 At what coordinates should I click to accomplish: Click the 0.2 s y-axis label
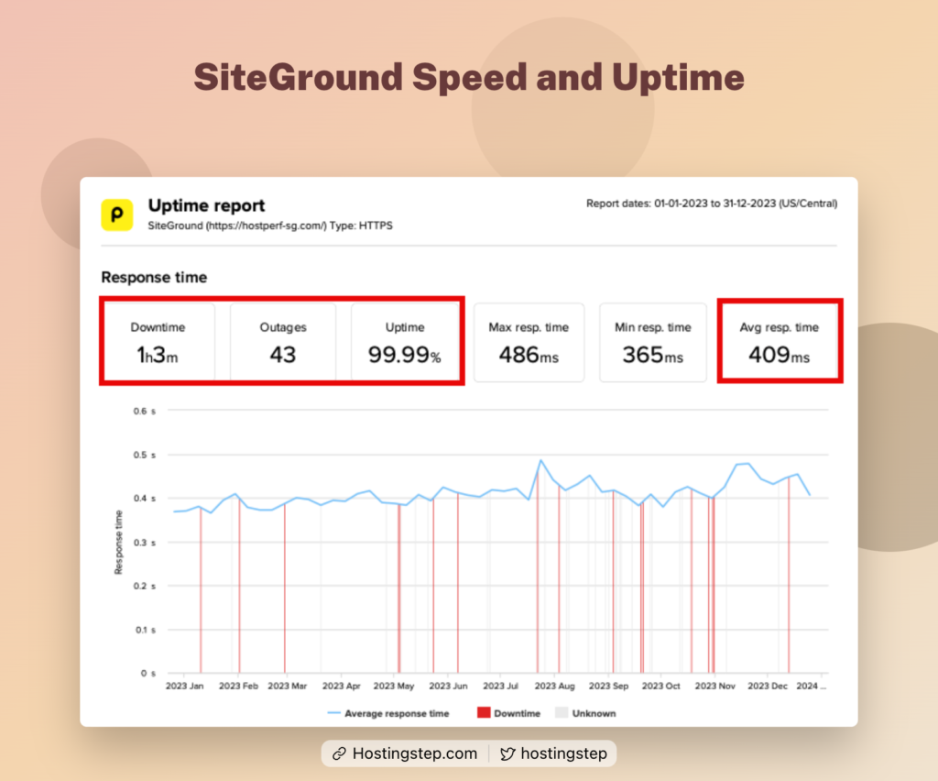(x=144, y=586)
